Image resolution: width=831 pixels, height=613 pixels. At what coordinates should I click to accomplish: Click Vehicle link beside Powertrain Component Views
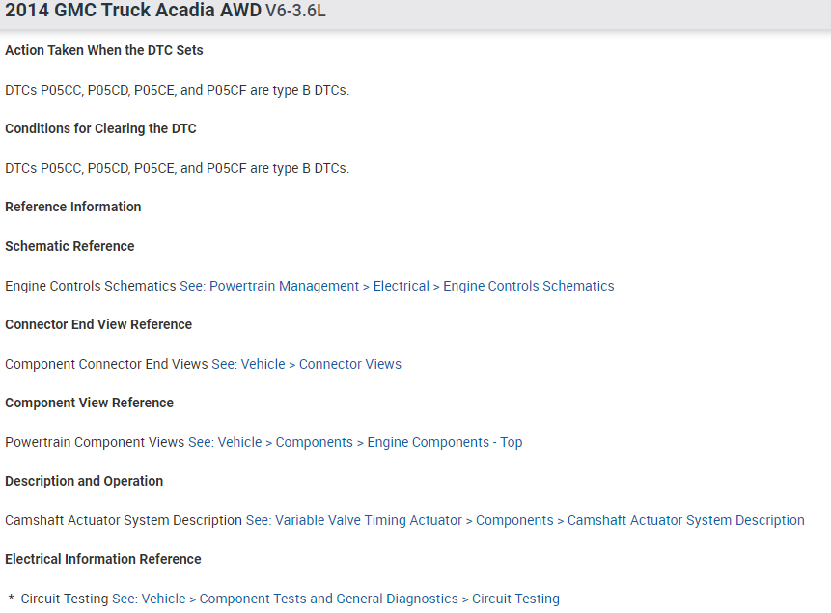(239, 442)
